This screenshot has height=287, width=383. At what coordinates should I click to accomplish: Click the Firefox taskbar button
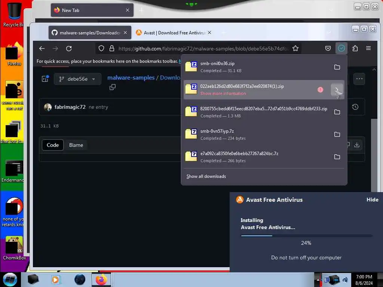click(101, 280)
